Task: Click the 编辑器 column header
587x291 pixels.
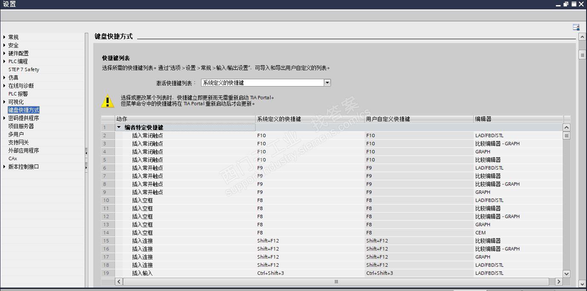Action: 518,119
